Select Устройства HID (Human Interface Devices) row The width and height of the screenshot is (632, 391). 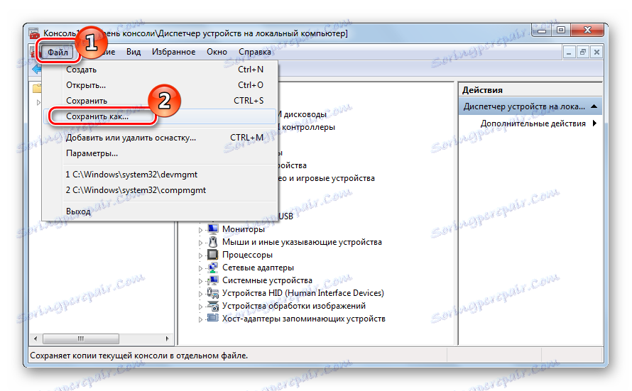click(303, 293)
